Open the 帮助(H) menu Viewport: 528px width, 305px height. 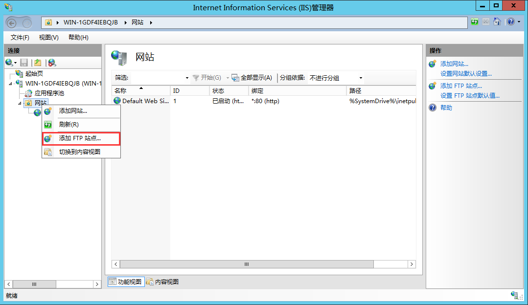tap(78, 37)
